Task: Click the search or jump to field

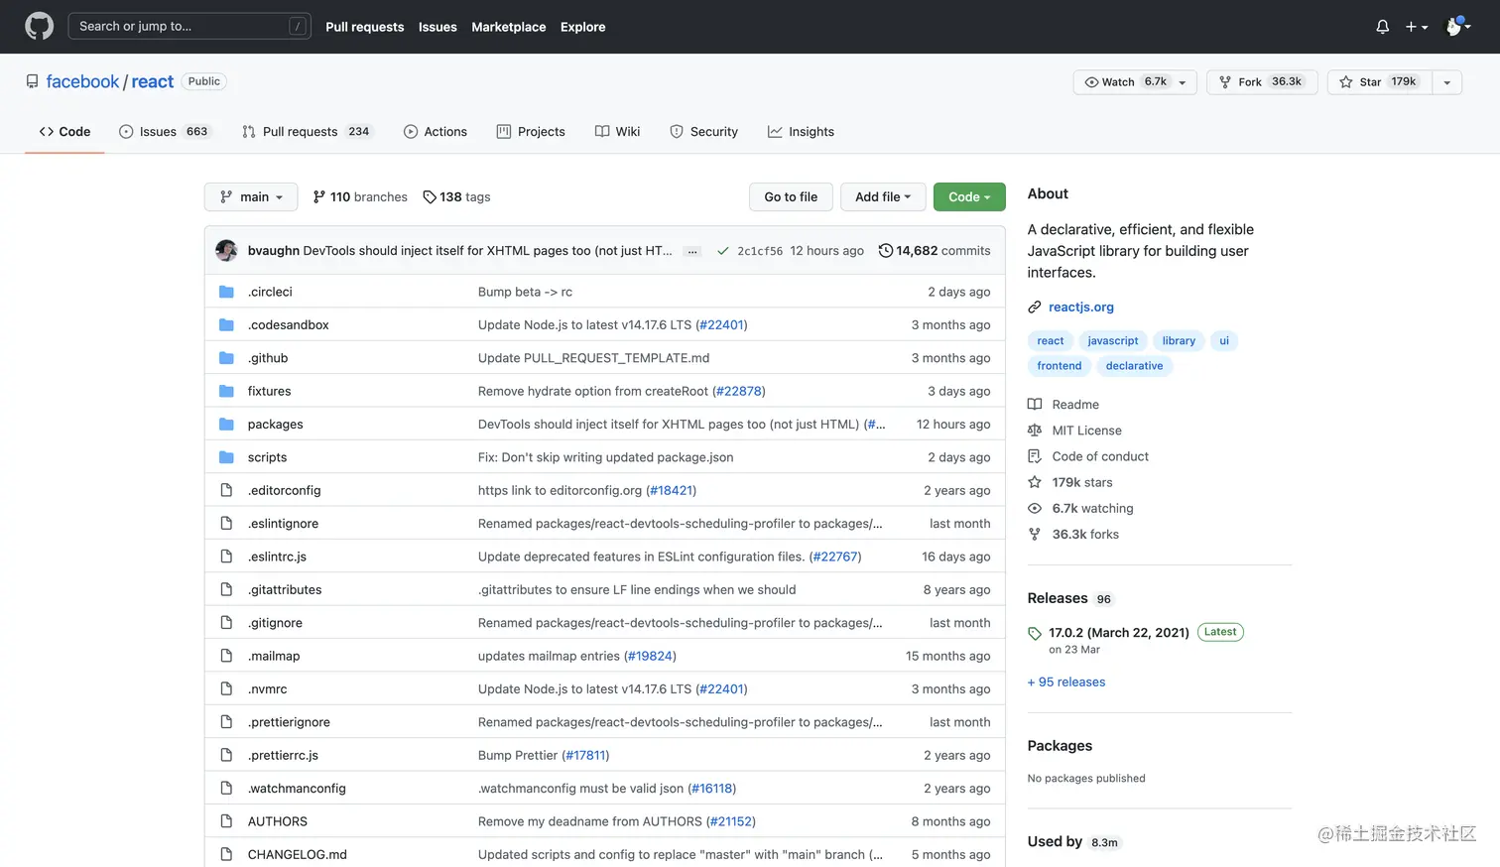Action: (x=188, y=26)
